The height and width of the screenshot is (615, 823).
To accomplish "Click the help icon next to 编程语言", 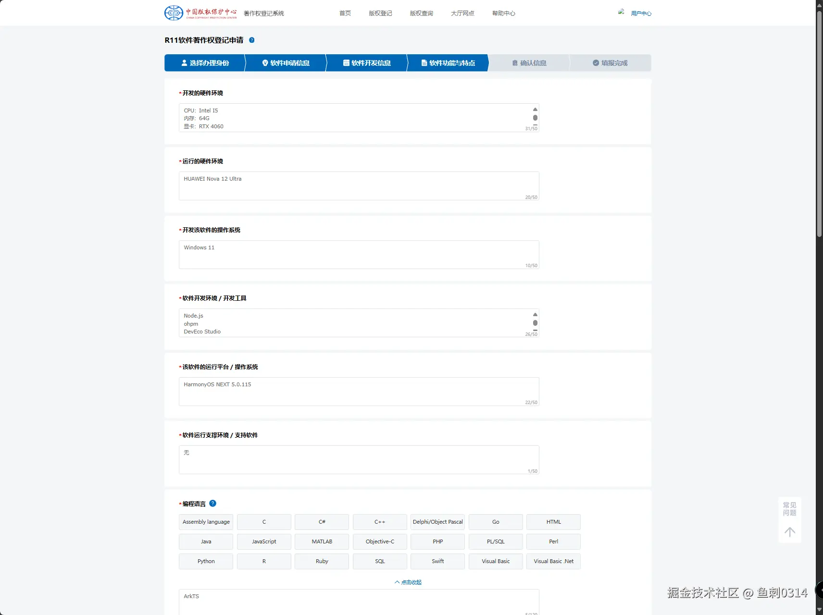I will 213,504.
